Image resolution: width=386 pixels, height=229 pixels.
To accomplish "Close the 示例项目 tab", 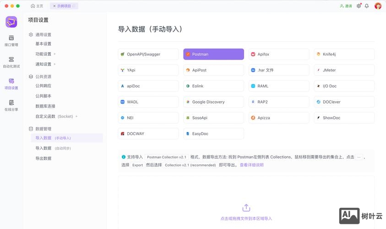I will (54, 6).
